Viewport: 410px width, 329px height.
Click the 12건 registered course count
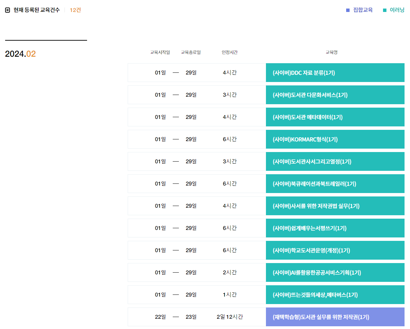75,10
